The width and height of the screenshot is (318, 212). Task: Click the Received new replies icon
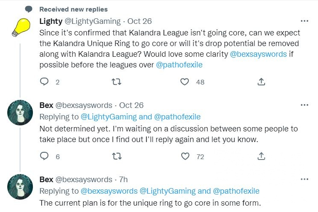(28, 9)
